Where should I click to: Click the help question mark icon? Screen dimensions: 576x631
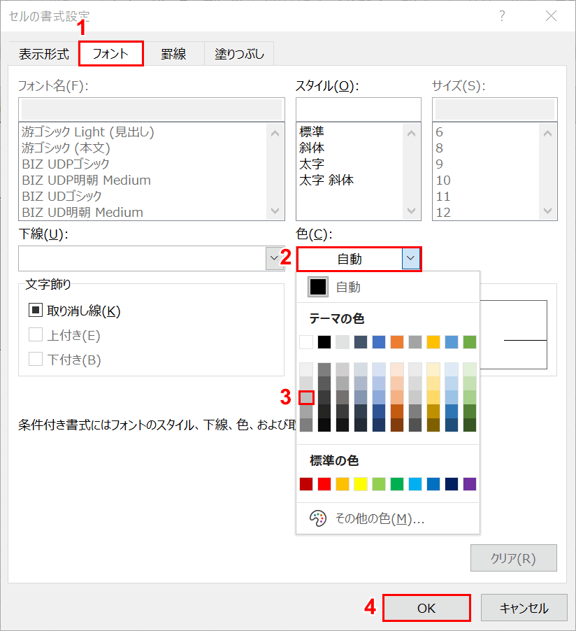click(x=502, y=16)
